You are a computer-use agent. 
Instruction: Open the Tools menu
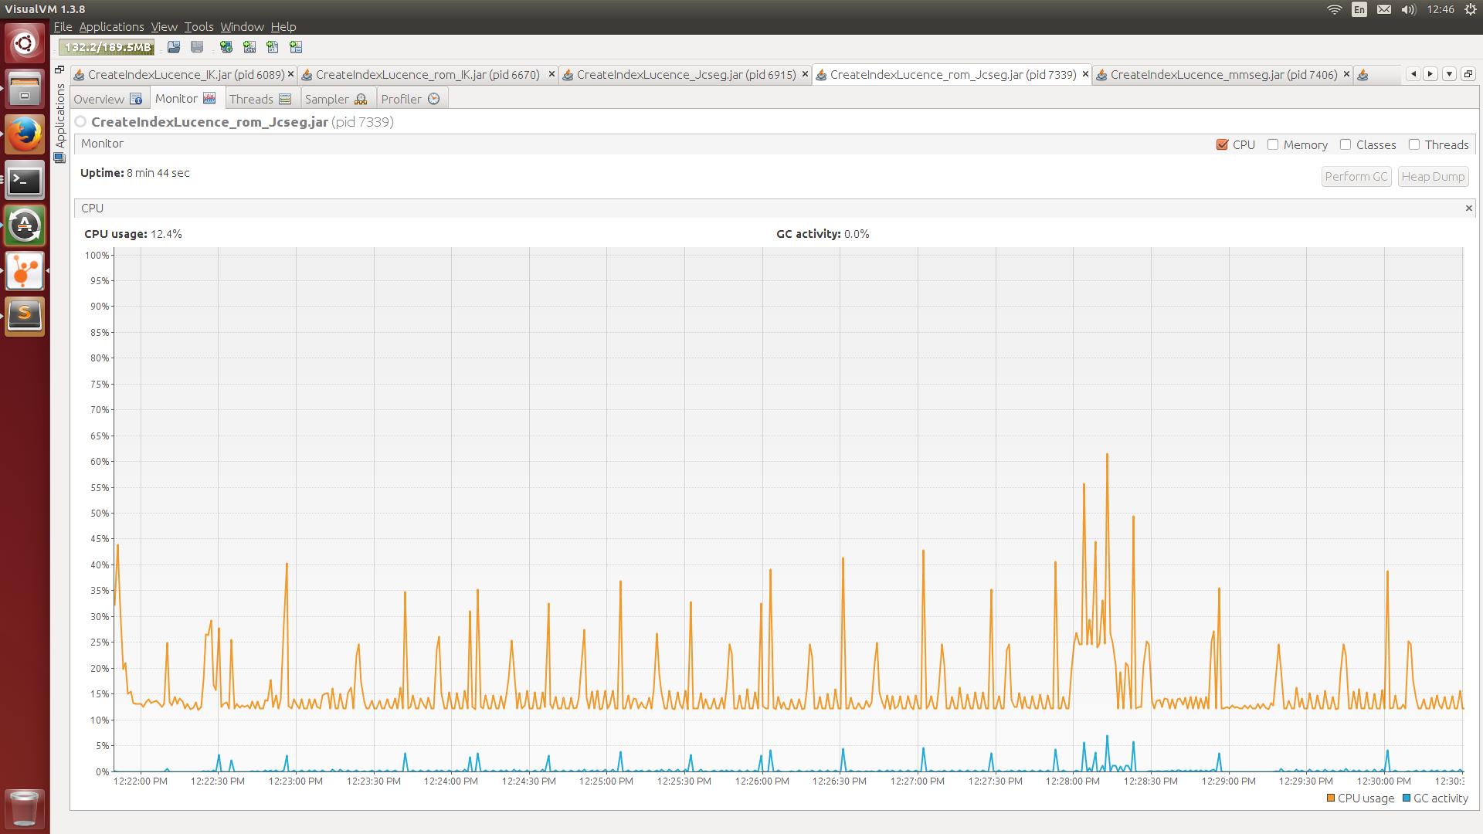[x=199, y=26]
